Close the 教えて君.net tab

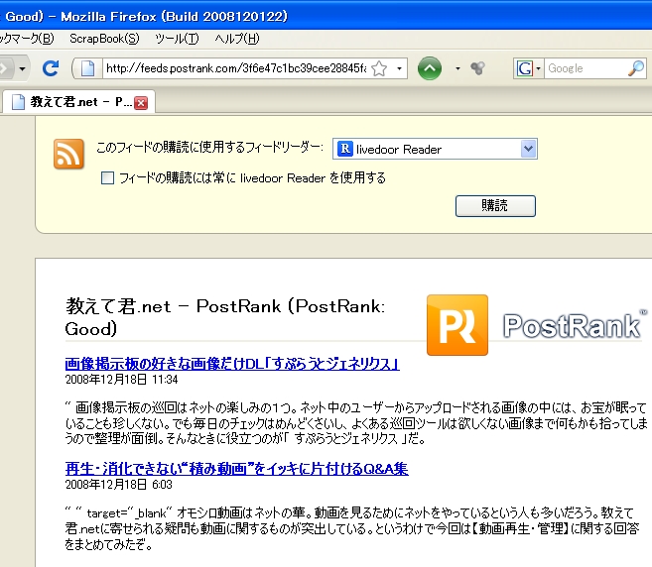point(141,103)
